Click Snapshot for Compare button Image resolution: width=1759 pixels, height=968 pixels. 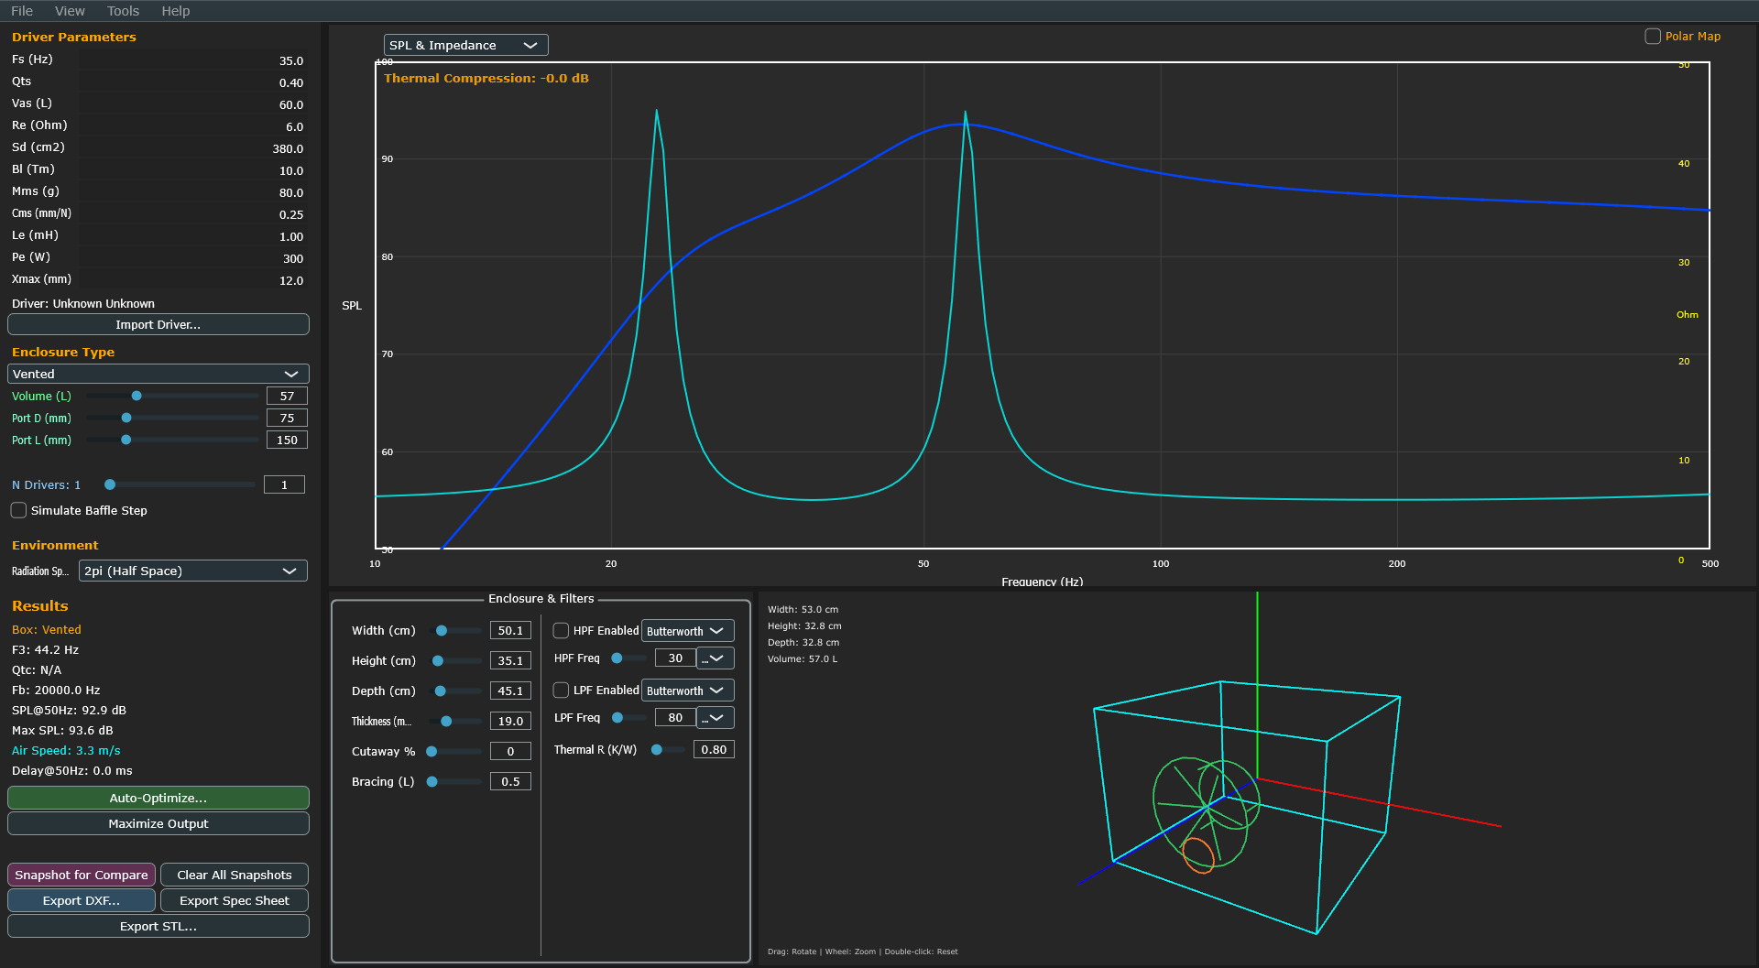(82, 875)
